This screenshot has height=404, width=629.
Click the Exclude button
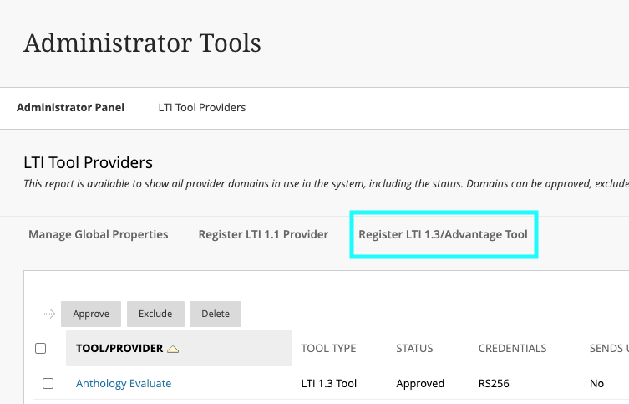click(155, 314)
